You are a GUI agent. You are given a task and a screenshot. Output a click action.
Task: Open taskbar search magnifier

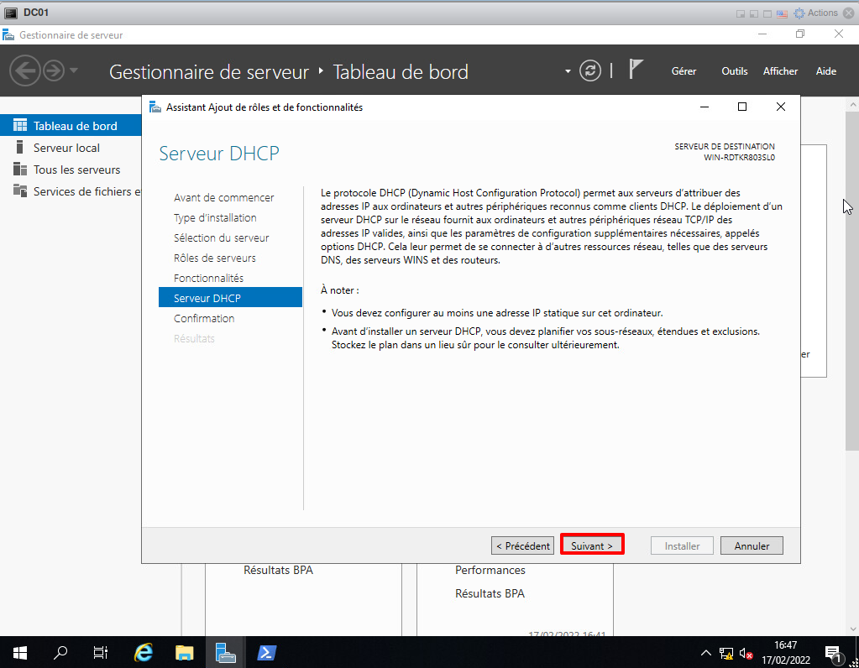point(60,652)
